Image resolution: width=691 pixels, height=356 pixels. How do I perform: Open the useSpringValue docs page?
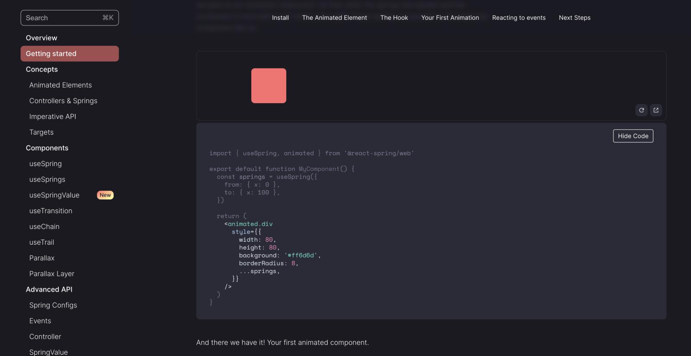[54, 195]
